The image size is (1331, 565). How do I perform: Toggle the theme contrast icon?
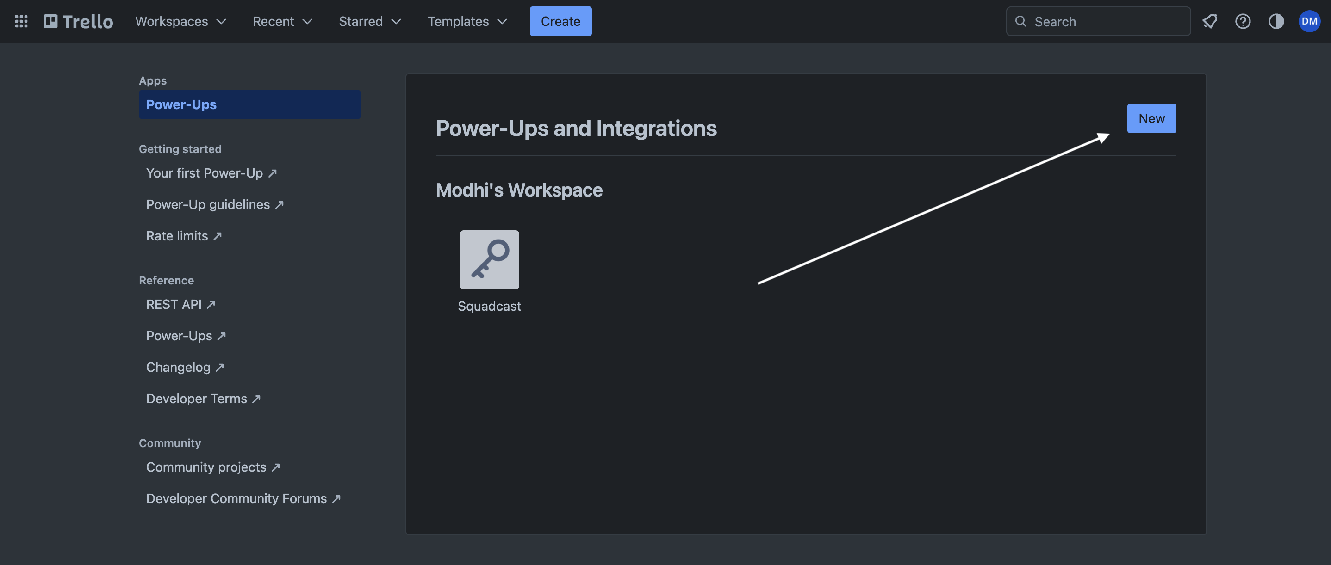[x=1276, y=21]
